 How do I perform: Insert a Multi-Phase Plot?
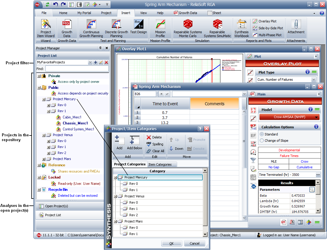pos(267,35)
